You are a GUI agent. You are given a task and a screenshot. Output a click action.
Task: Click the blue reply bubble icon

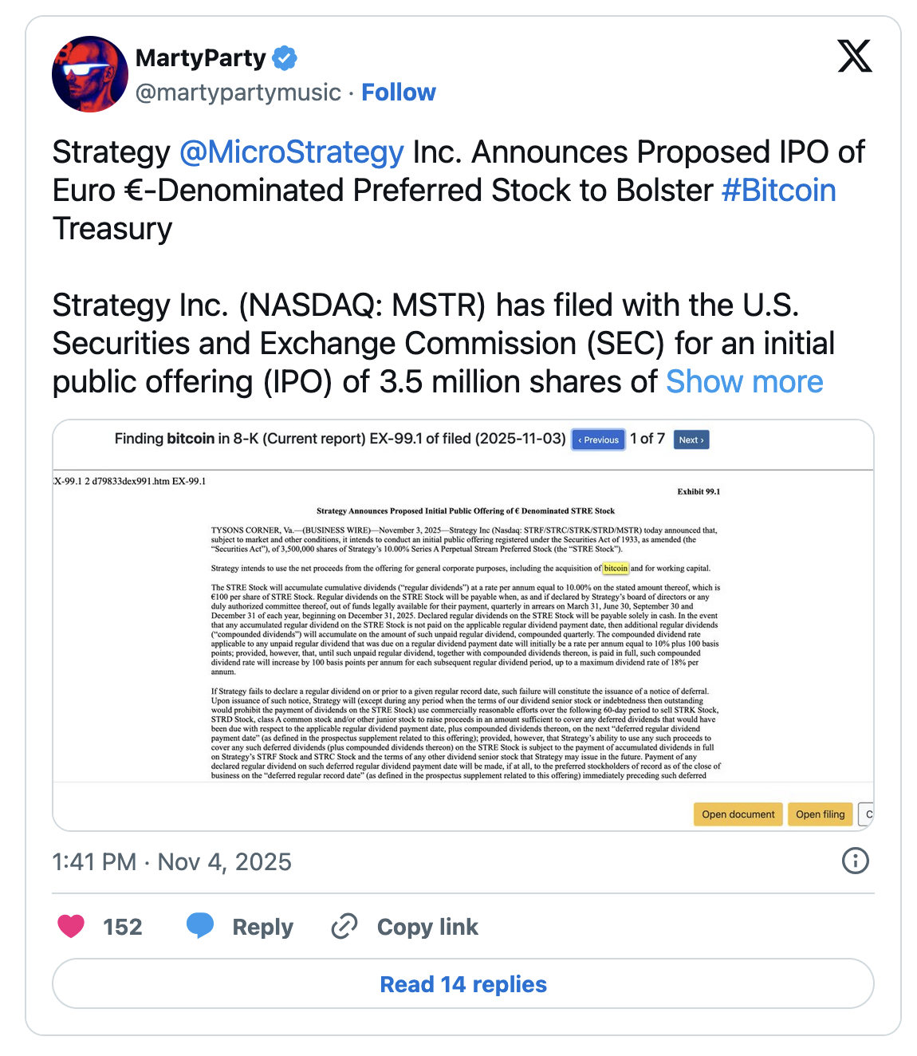(200, 926)
